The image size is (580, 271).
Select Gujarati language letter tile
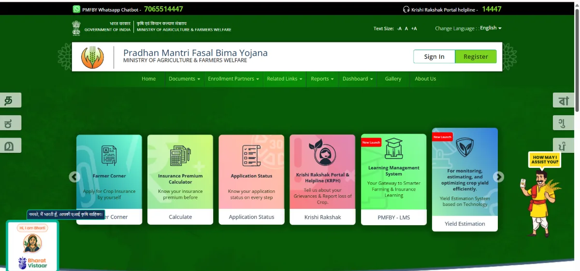click(x=564, y=123)
